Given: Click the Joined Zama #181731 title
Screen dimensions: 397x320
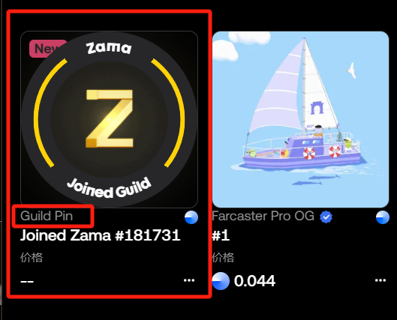Looking at the screenshot, I should click(x=101, y=235).
